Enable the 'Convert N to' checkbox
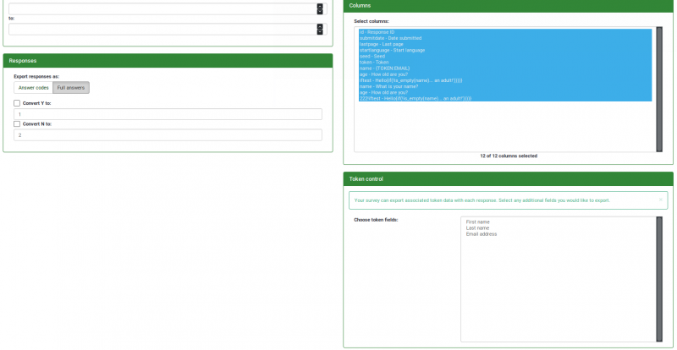Viewport: 677px width, 350px height. (x=17, y=123)
